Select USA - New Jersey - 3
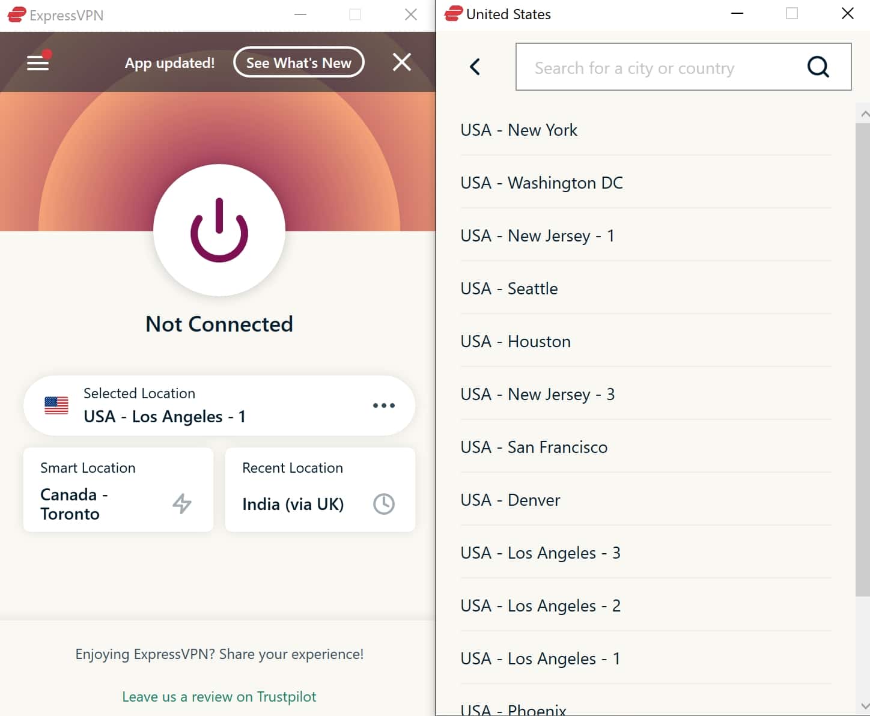The width and height of the screenshot is (870, 716). coord(646,394)
